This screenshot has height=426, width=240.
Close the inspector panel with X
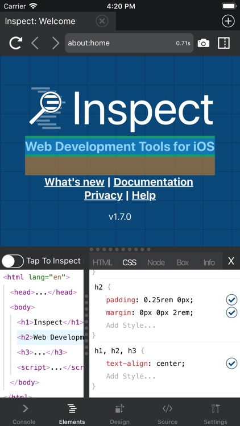tap(231, 261)
